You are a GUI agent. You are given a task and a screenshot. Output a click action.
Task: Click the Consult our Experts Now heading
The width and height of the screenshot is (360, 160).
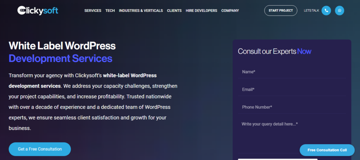coord(275,51)
